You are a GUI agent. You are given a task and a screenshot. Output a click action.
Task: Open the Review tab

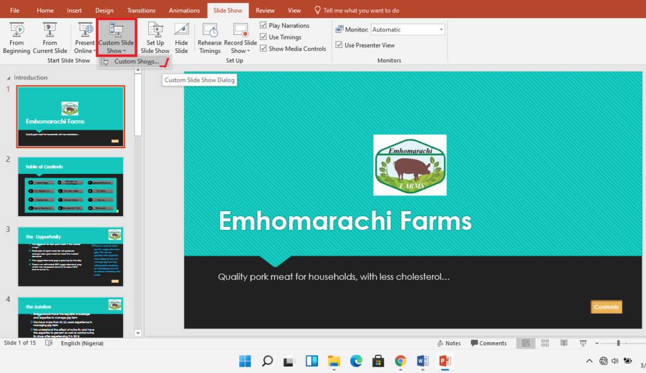265,10
